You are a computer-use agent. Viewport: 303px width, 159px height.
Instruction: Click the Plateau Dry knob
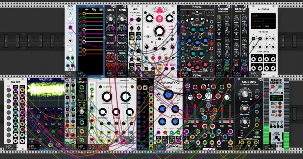coord(192,19)
